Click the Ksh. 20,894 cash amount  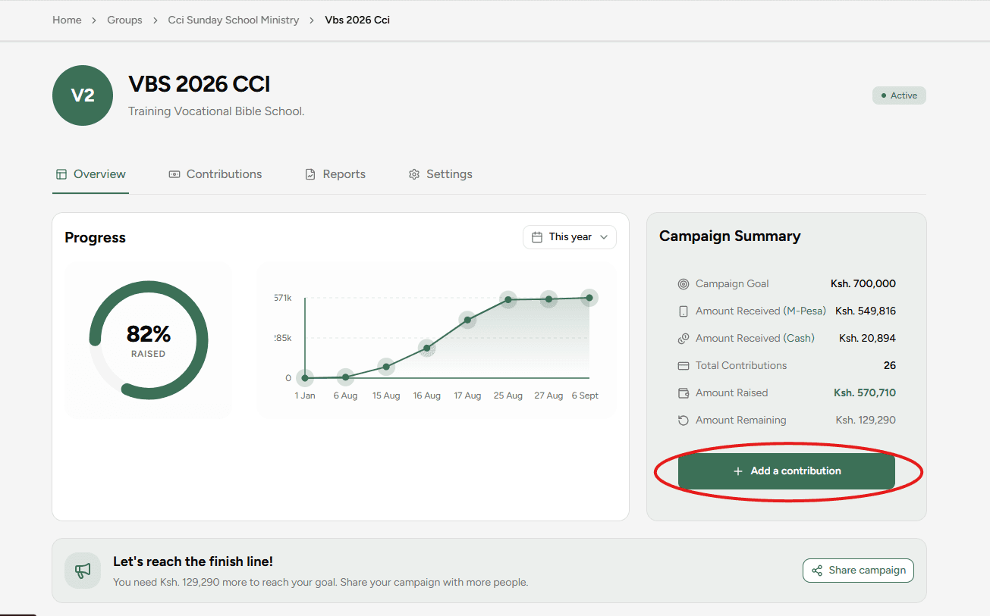[867, 339]
